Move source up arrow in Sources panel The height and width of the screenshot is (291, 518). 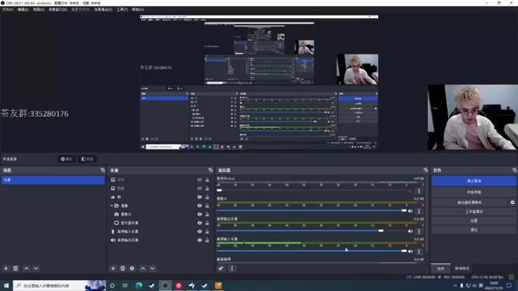143,268
